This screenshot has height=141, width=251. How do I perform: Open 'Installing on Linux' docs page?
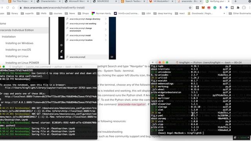[x=17, y=56]
